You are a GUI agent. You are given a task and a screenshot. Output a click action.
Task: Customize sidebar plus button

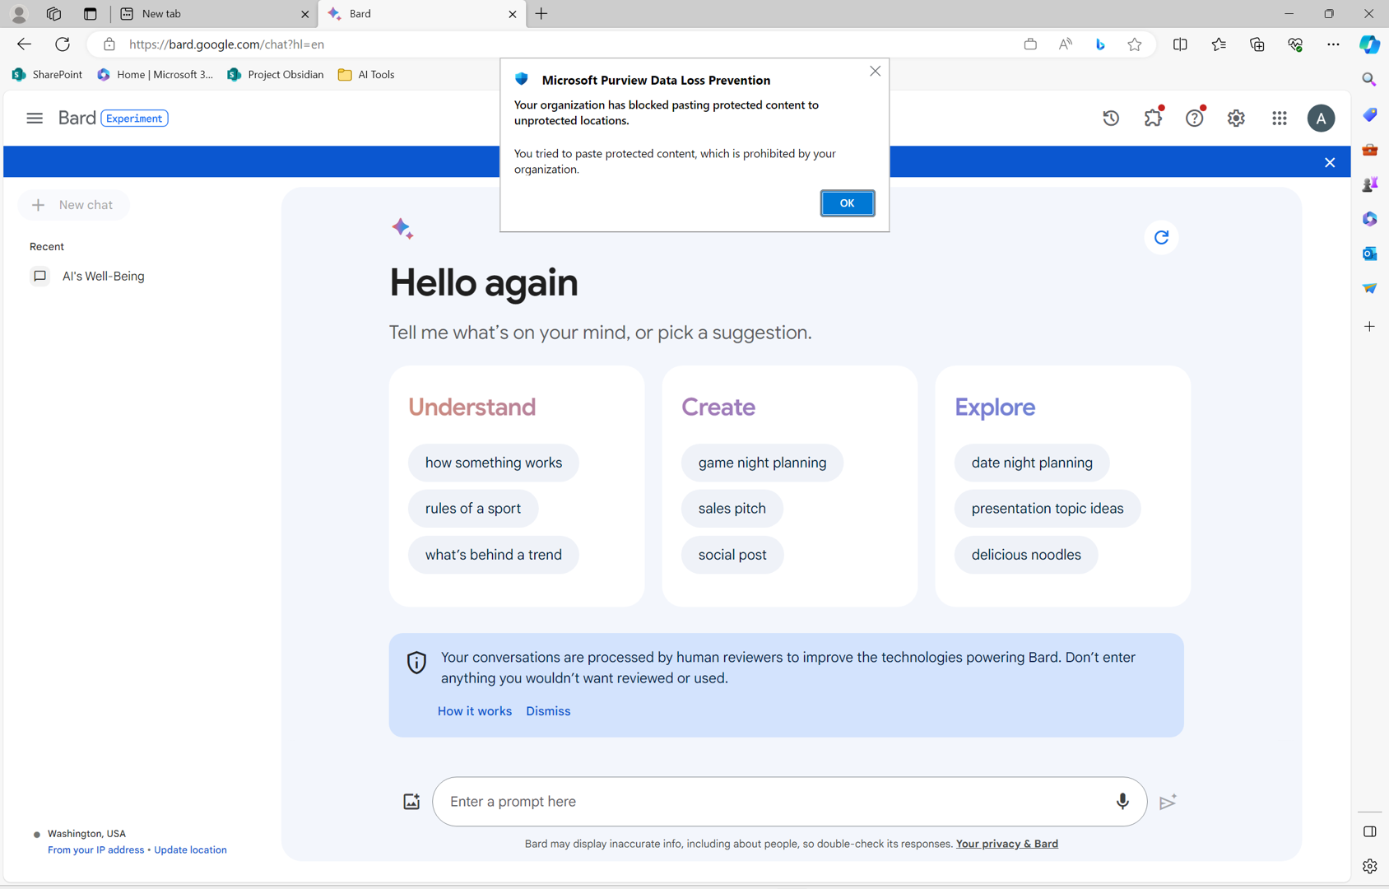click(1369, 327)
